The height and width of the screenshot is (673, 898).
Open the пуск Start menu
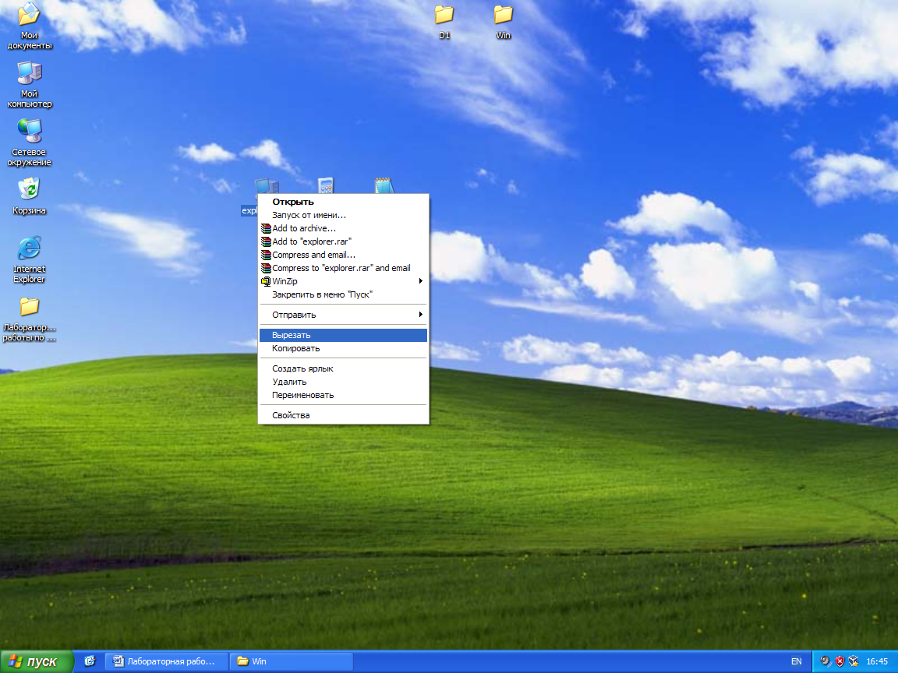(x=37, y=661)
